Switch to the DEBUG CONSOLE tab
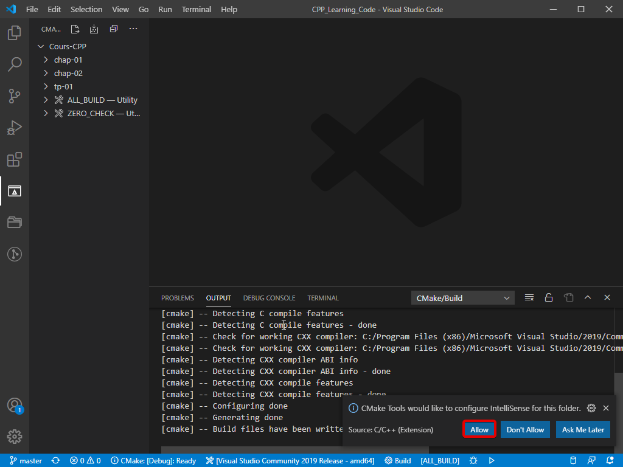 269,298
